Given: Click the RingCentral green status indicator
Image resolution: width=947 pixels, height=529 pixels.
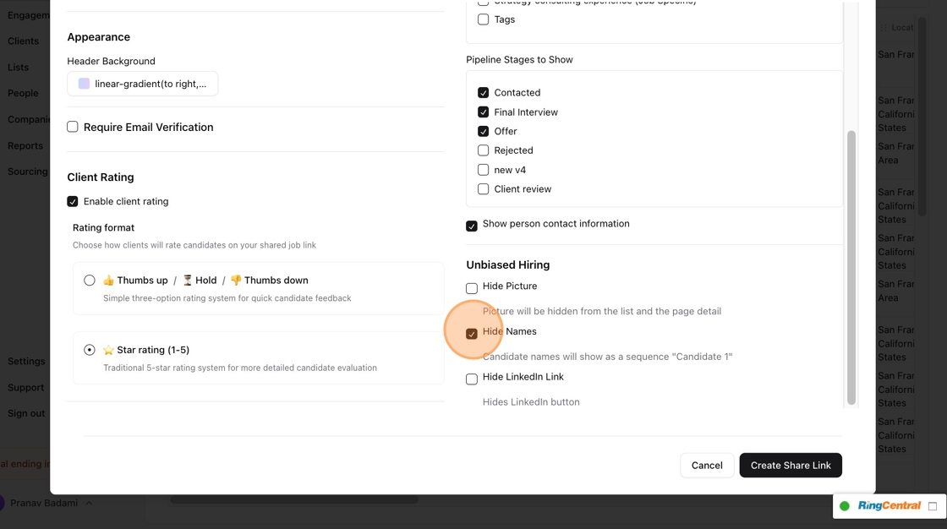Looking at the screenshot, I should coord(844,506).
